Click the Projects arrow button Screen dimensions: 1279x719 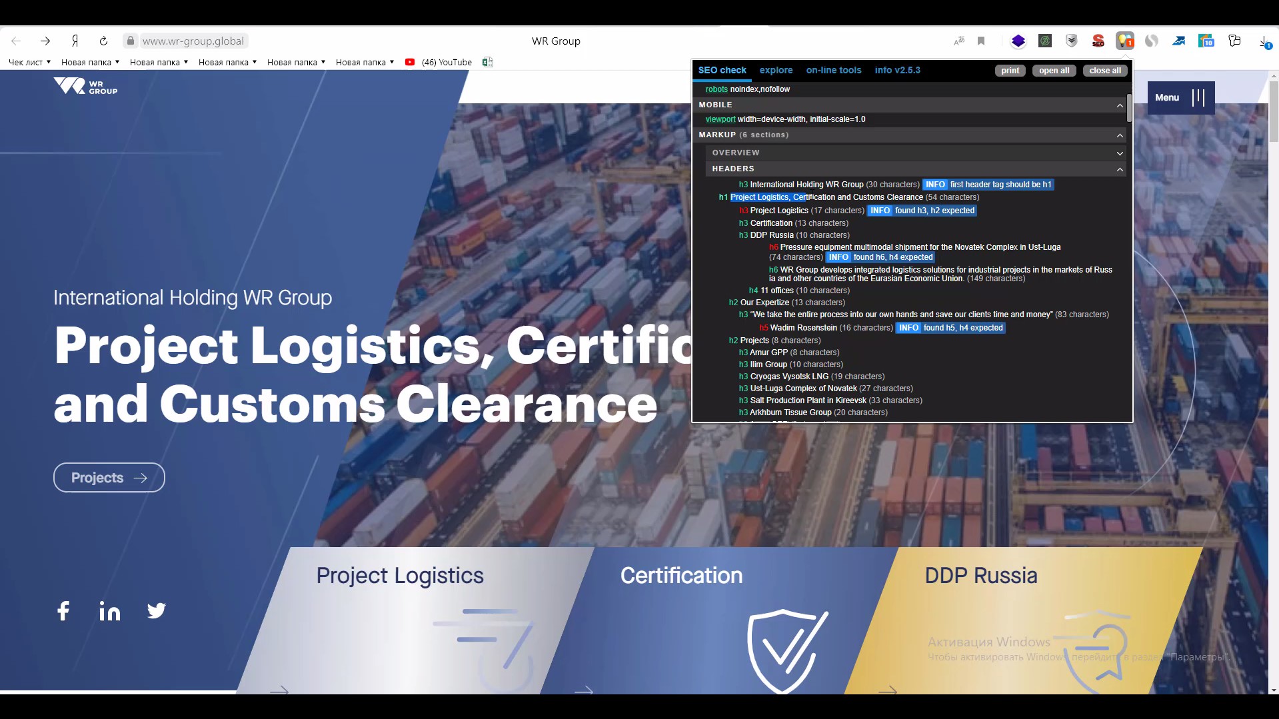pos(109,478)
